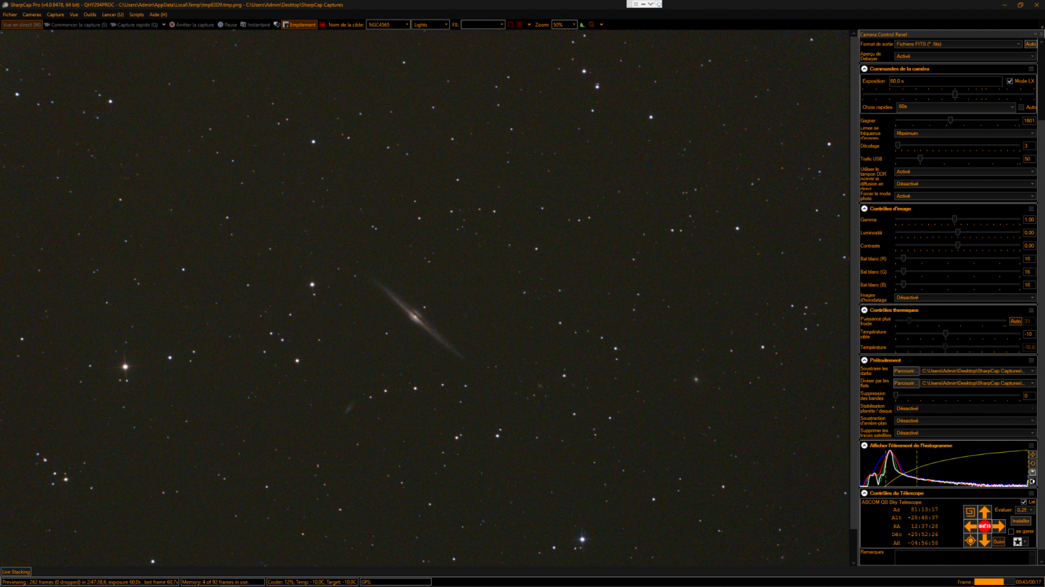Click the telescope spiral search icon

pyautogui.click(x=971, y=512)
